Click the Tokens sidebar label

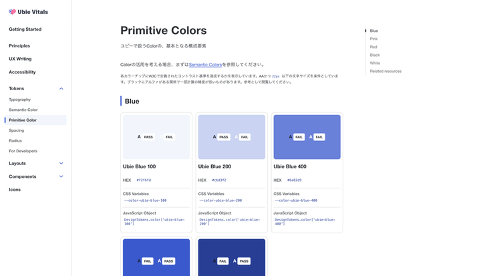click(x=17, y=89)
